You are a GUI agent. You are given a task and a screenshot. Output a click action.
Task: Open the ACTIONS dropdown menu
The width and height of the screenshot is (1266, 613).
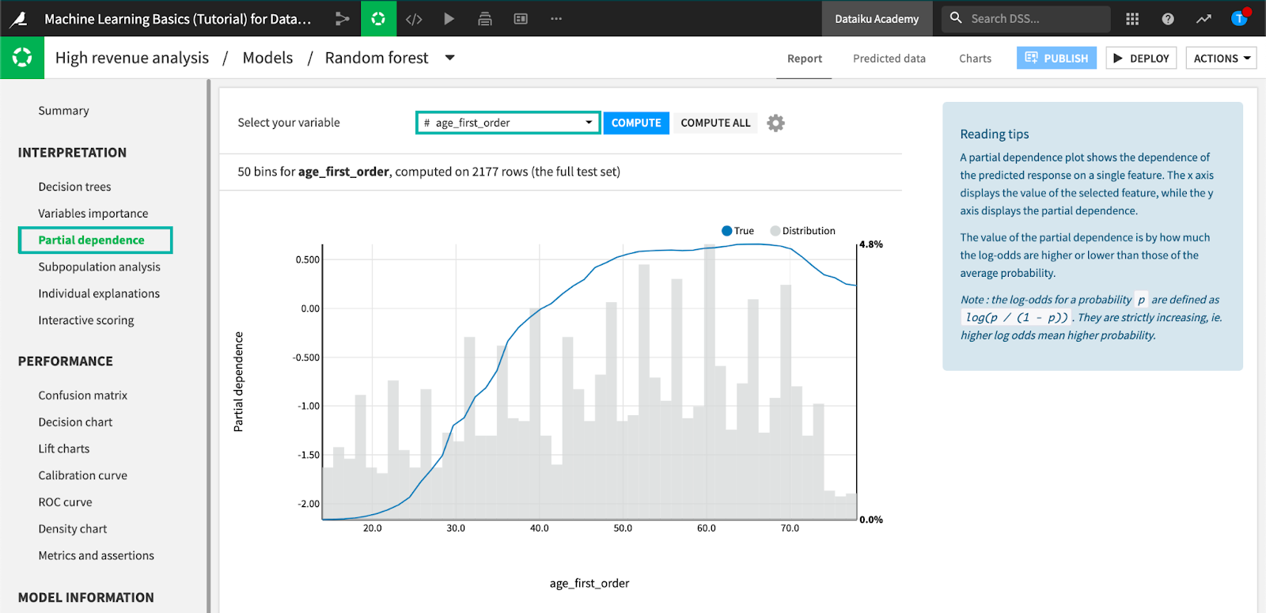[1221, 59]
